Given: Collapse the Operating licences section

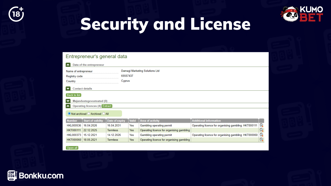Looking at the screenshot, I should click(68, 106).
